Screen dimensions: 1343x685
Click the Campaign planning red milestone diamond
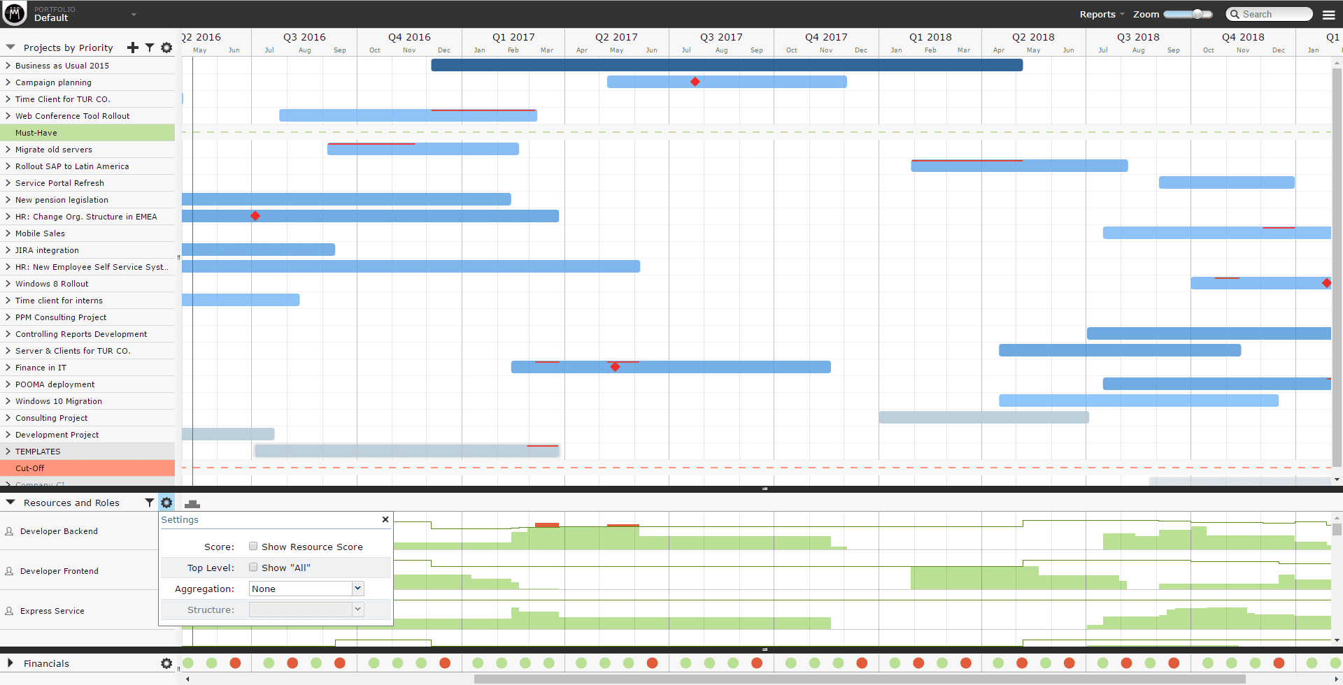point(695,82)
